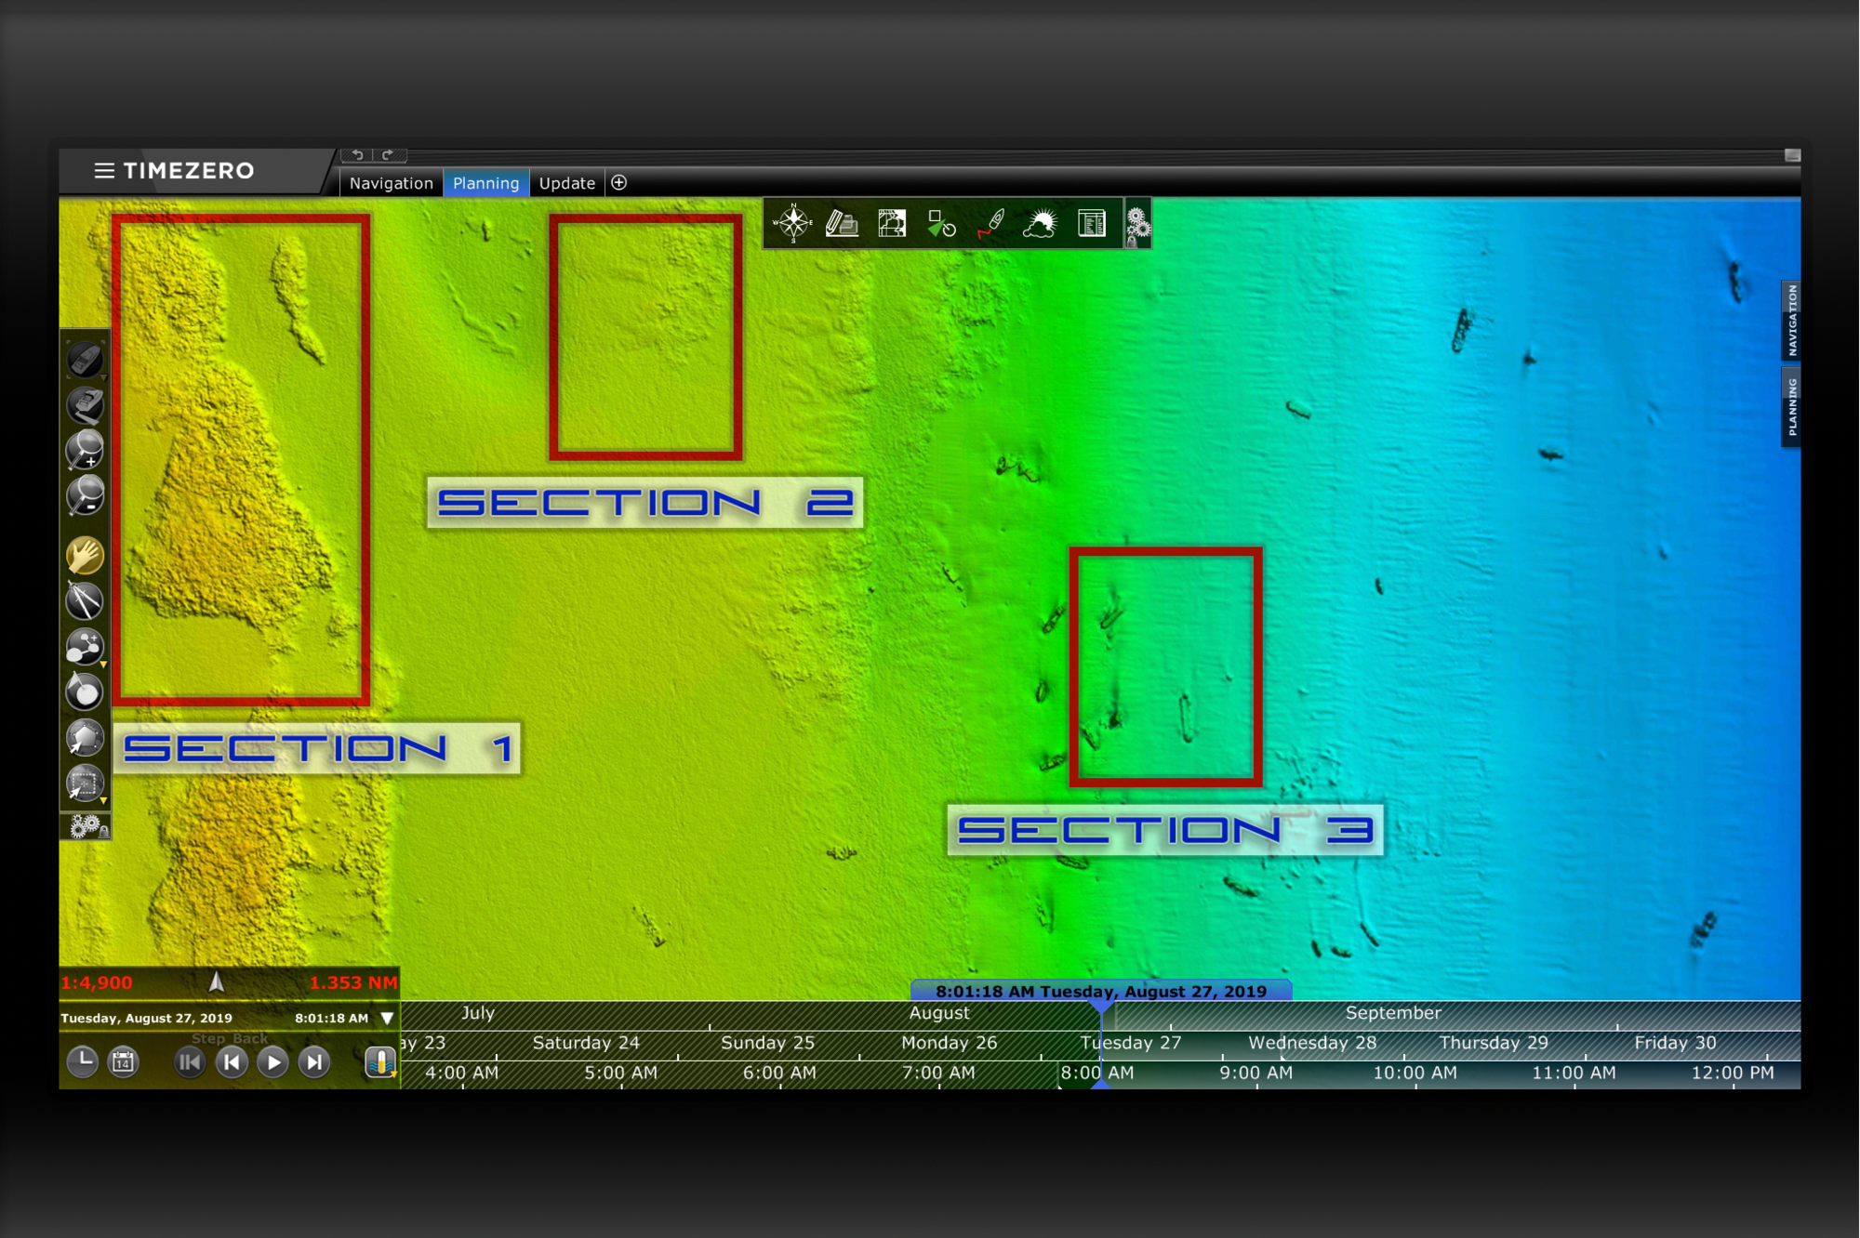Select the route builder tool

point(84,647)
